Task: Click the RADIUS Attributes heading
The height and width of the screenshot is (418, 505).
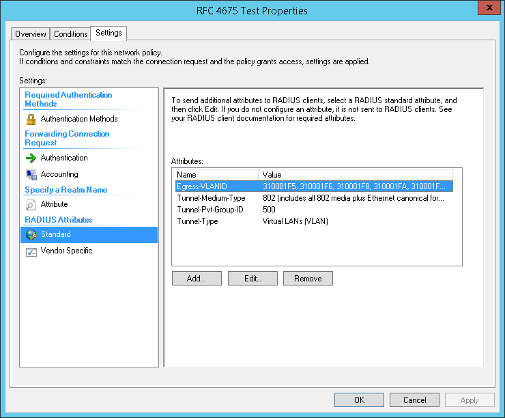Action: click(58, 220)
